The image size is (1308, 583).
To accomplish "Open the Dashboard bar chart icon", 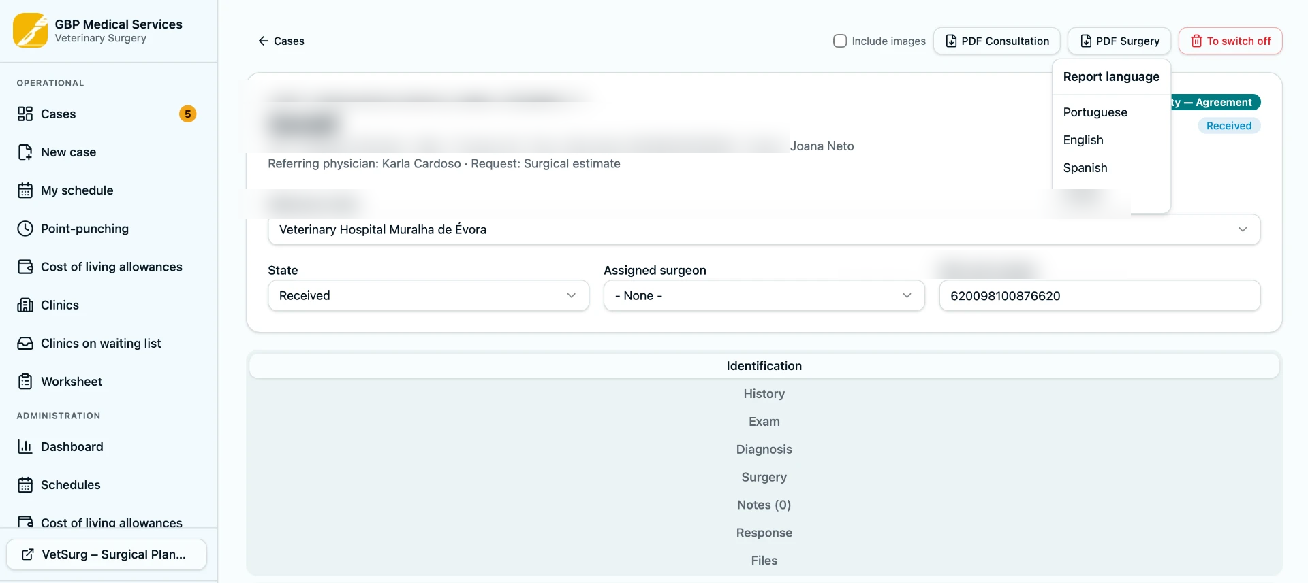I will 25,446.
